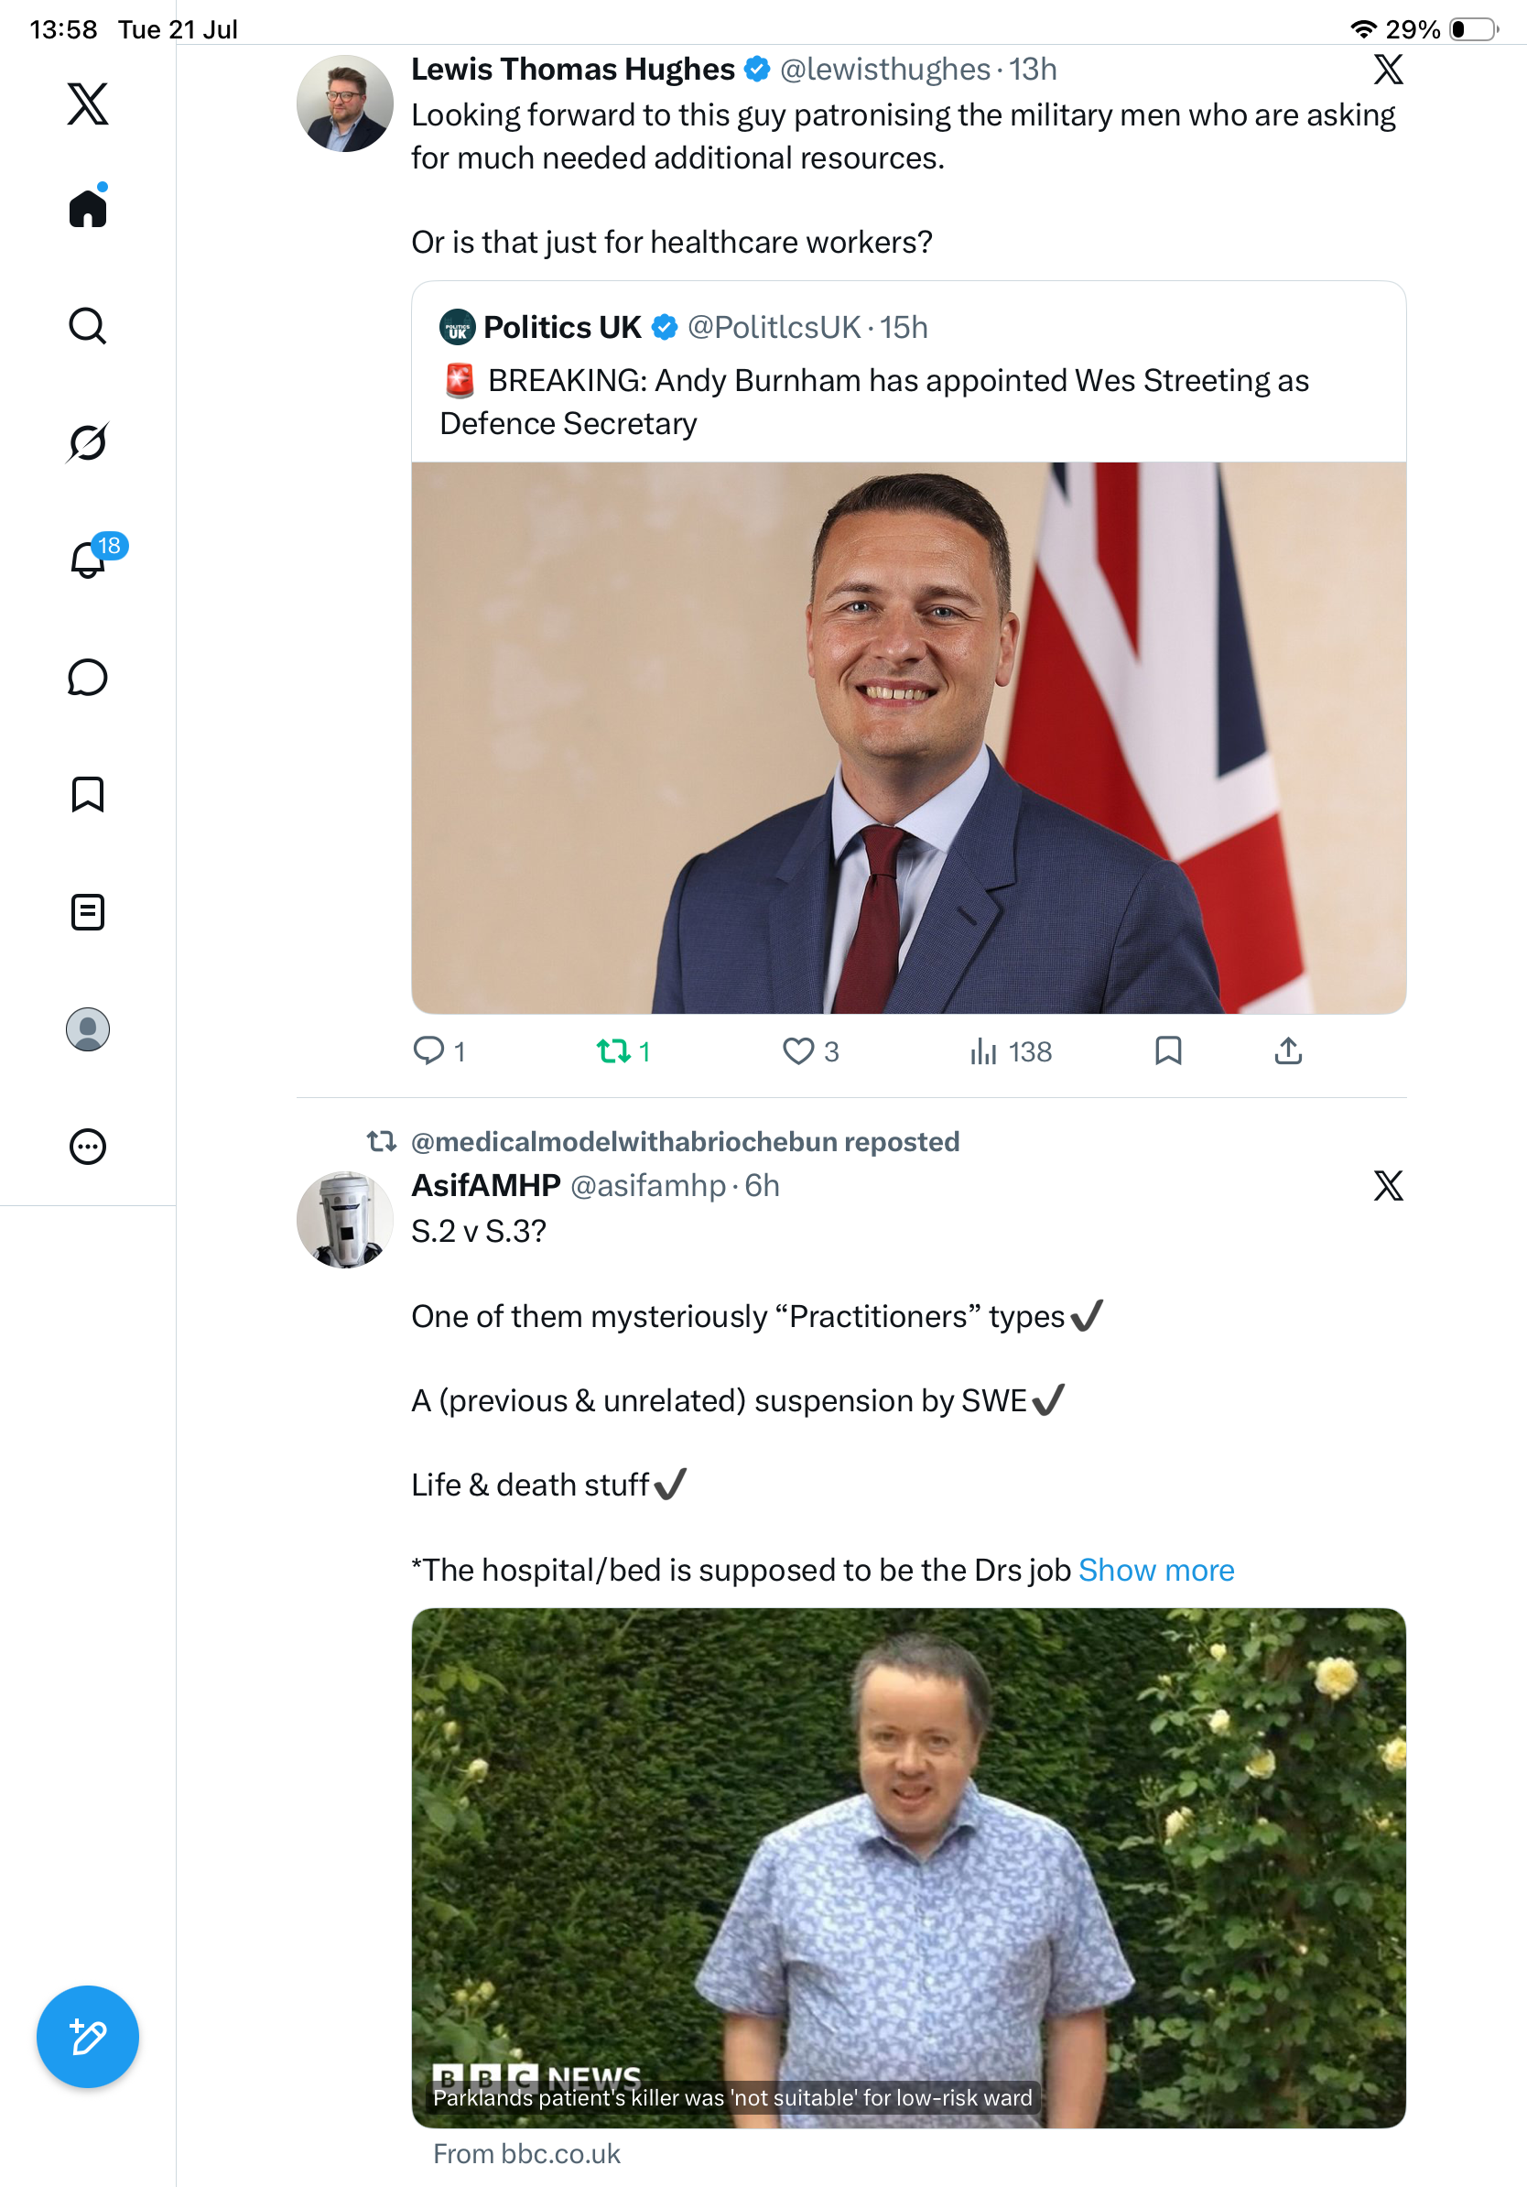Image resolution: width=1527 pixels, height=2187 pixels.
Task: Open the More options circle menu
Action: [88, 1146]
